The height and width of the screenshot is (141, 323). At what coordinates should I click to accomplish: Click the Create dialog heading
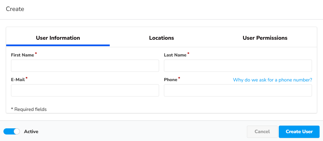click(15, 9)
